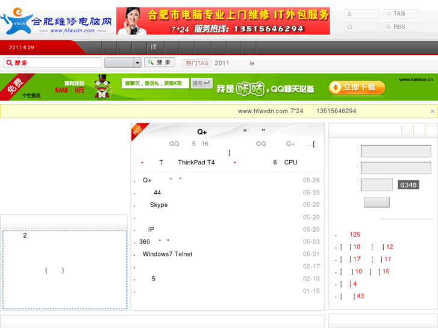Open the article containing 5 dated 02-10

pyautogui.click(x=154, y=279)
